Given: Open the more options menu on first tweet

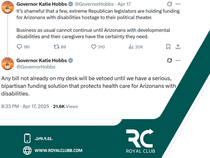Looking at the screenshot, I should 178,4.
